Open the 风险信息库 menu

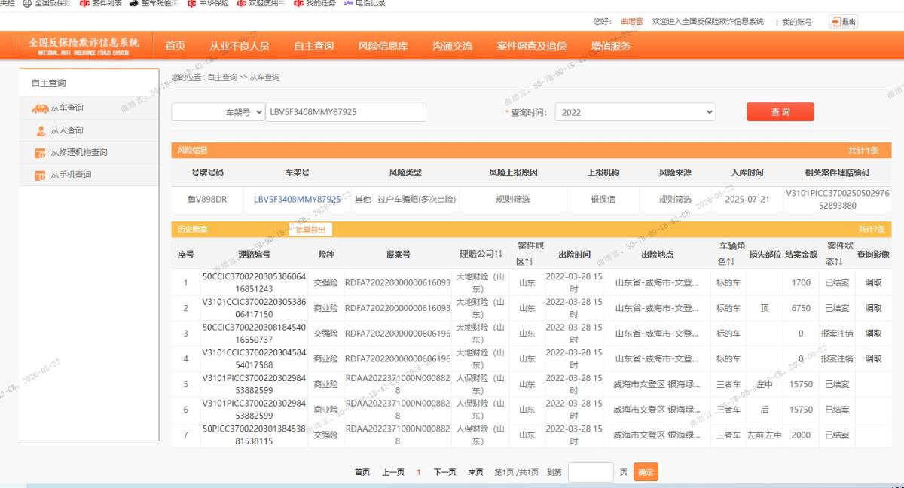coord(383,46)
